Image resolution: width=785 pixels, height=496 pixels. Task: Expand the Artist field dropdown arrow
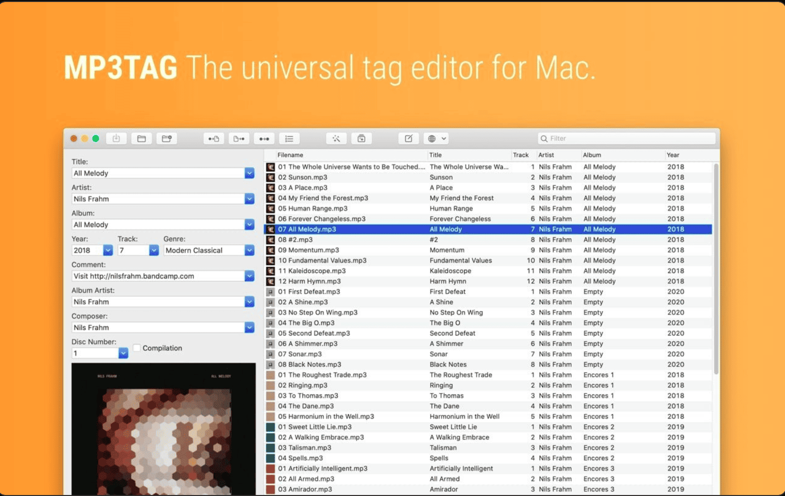[x=249, y=199]
